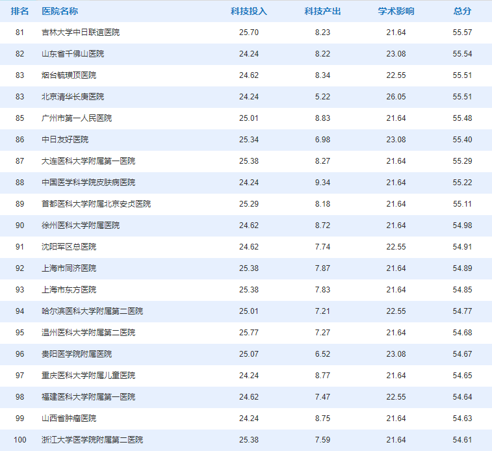Click total score 54.98
The image size is (492, 451).
pos(462,225)
